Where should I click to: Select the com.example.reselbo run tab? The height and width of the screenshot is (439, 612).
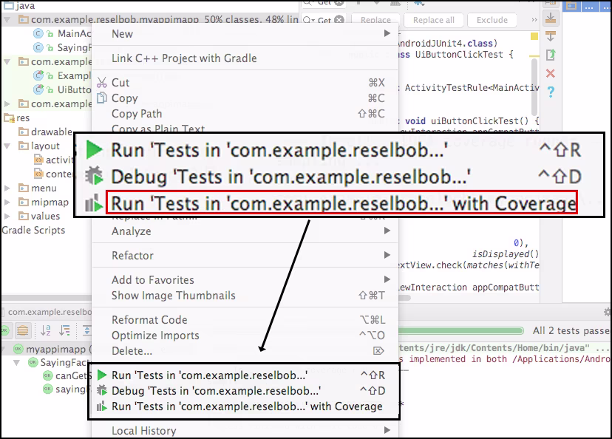pyautogui.click(x=47, y=312)
